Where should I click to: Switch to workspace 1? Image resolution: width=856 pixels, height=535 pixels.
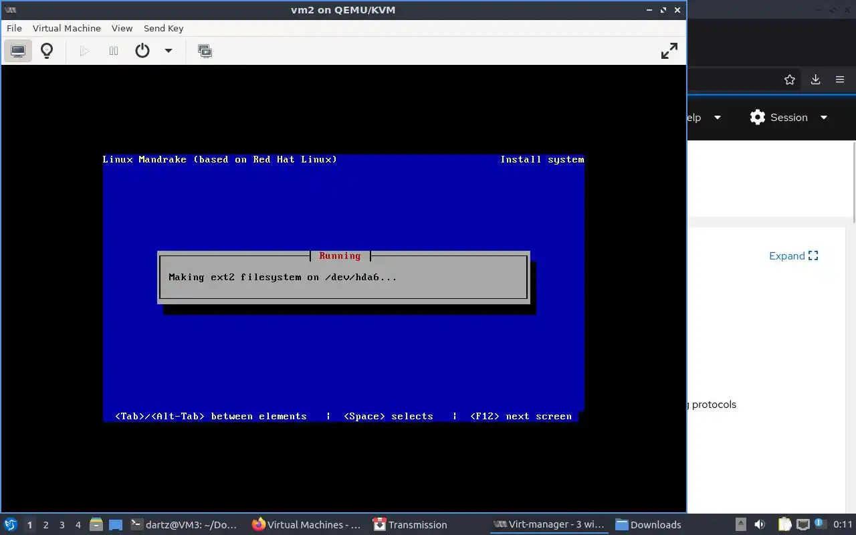click(x=29, y=525)
